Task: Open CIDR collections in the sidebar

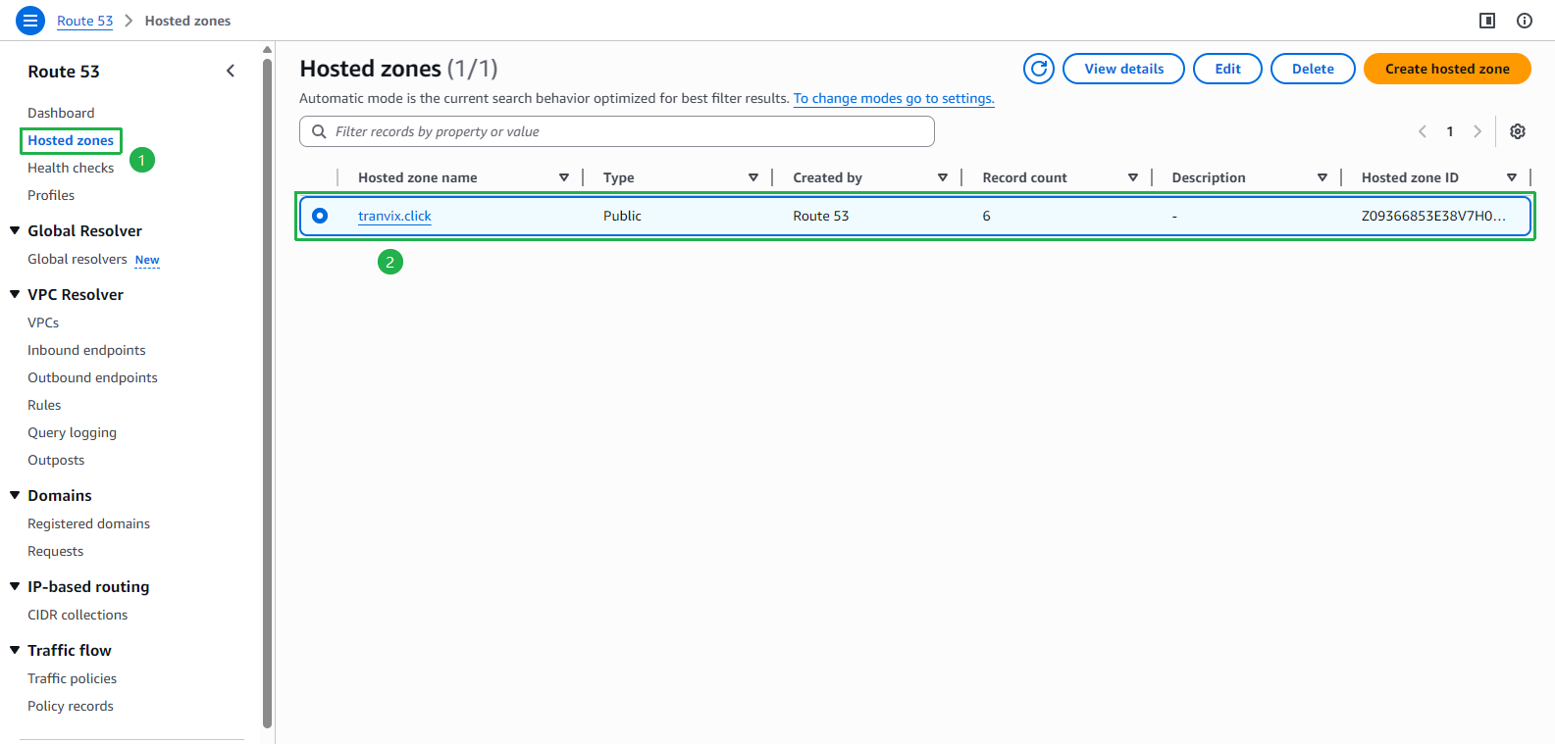Action: 78,615
